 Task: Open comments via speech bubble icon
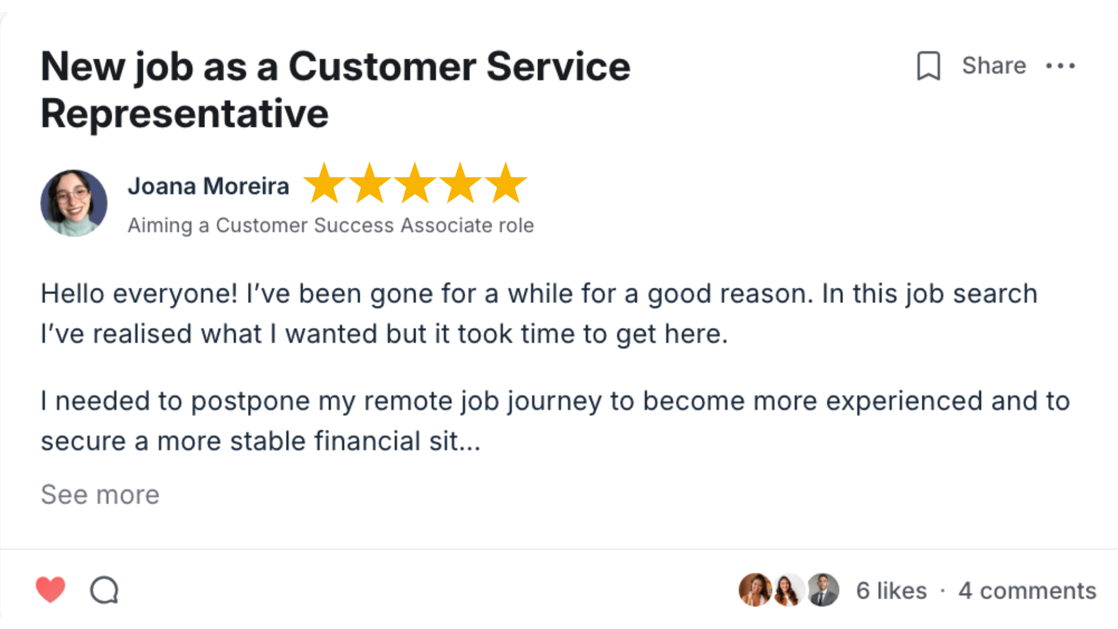coord(104,590)
